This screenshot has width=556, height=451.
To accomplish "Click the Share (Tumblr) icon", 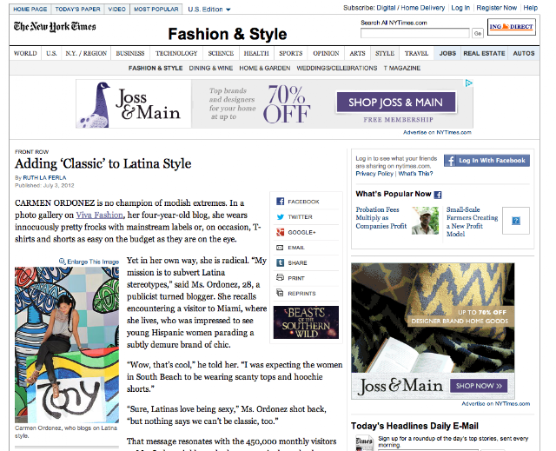I will point(280,262).
